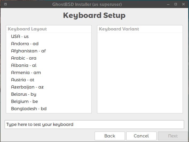Screen dimensions: 189x142
Task: Choose Belgium - be keyboard layout
Action: point(24,101)
